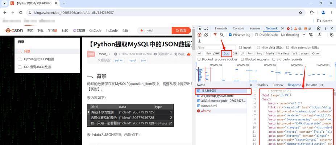Expand more request detail tabs chevron
This screenshot has height=145, width=336.
(322, 85)
